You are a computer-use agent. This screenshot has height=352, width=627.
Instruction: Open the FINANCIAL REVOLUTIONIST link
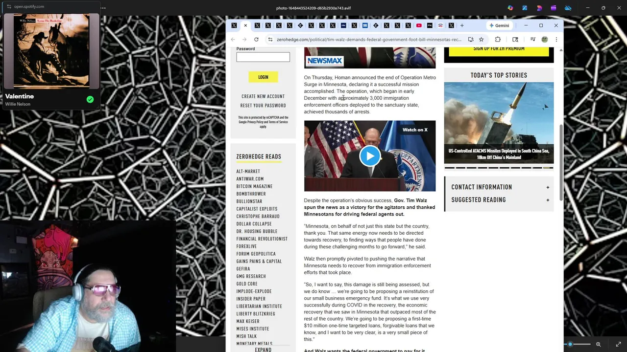[262, 239]
